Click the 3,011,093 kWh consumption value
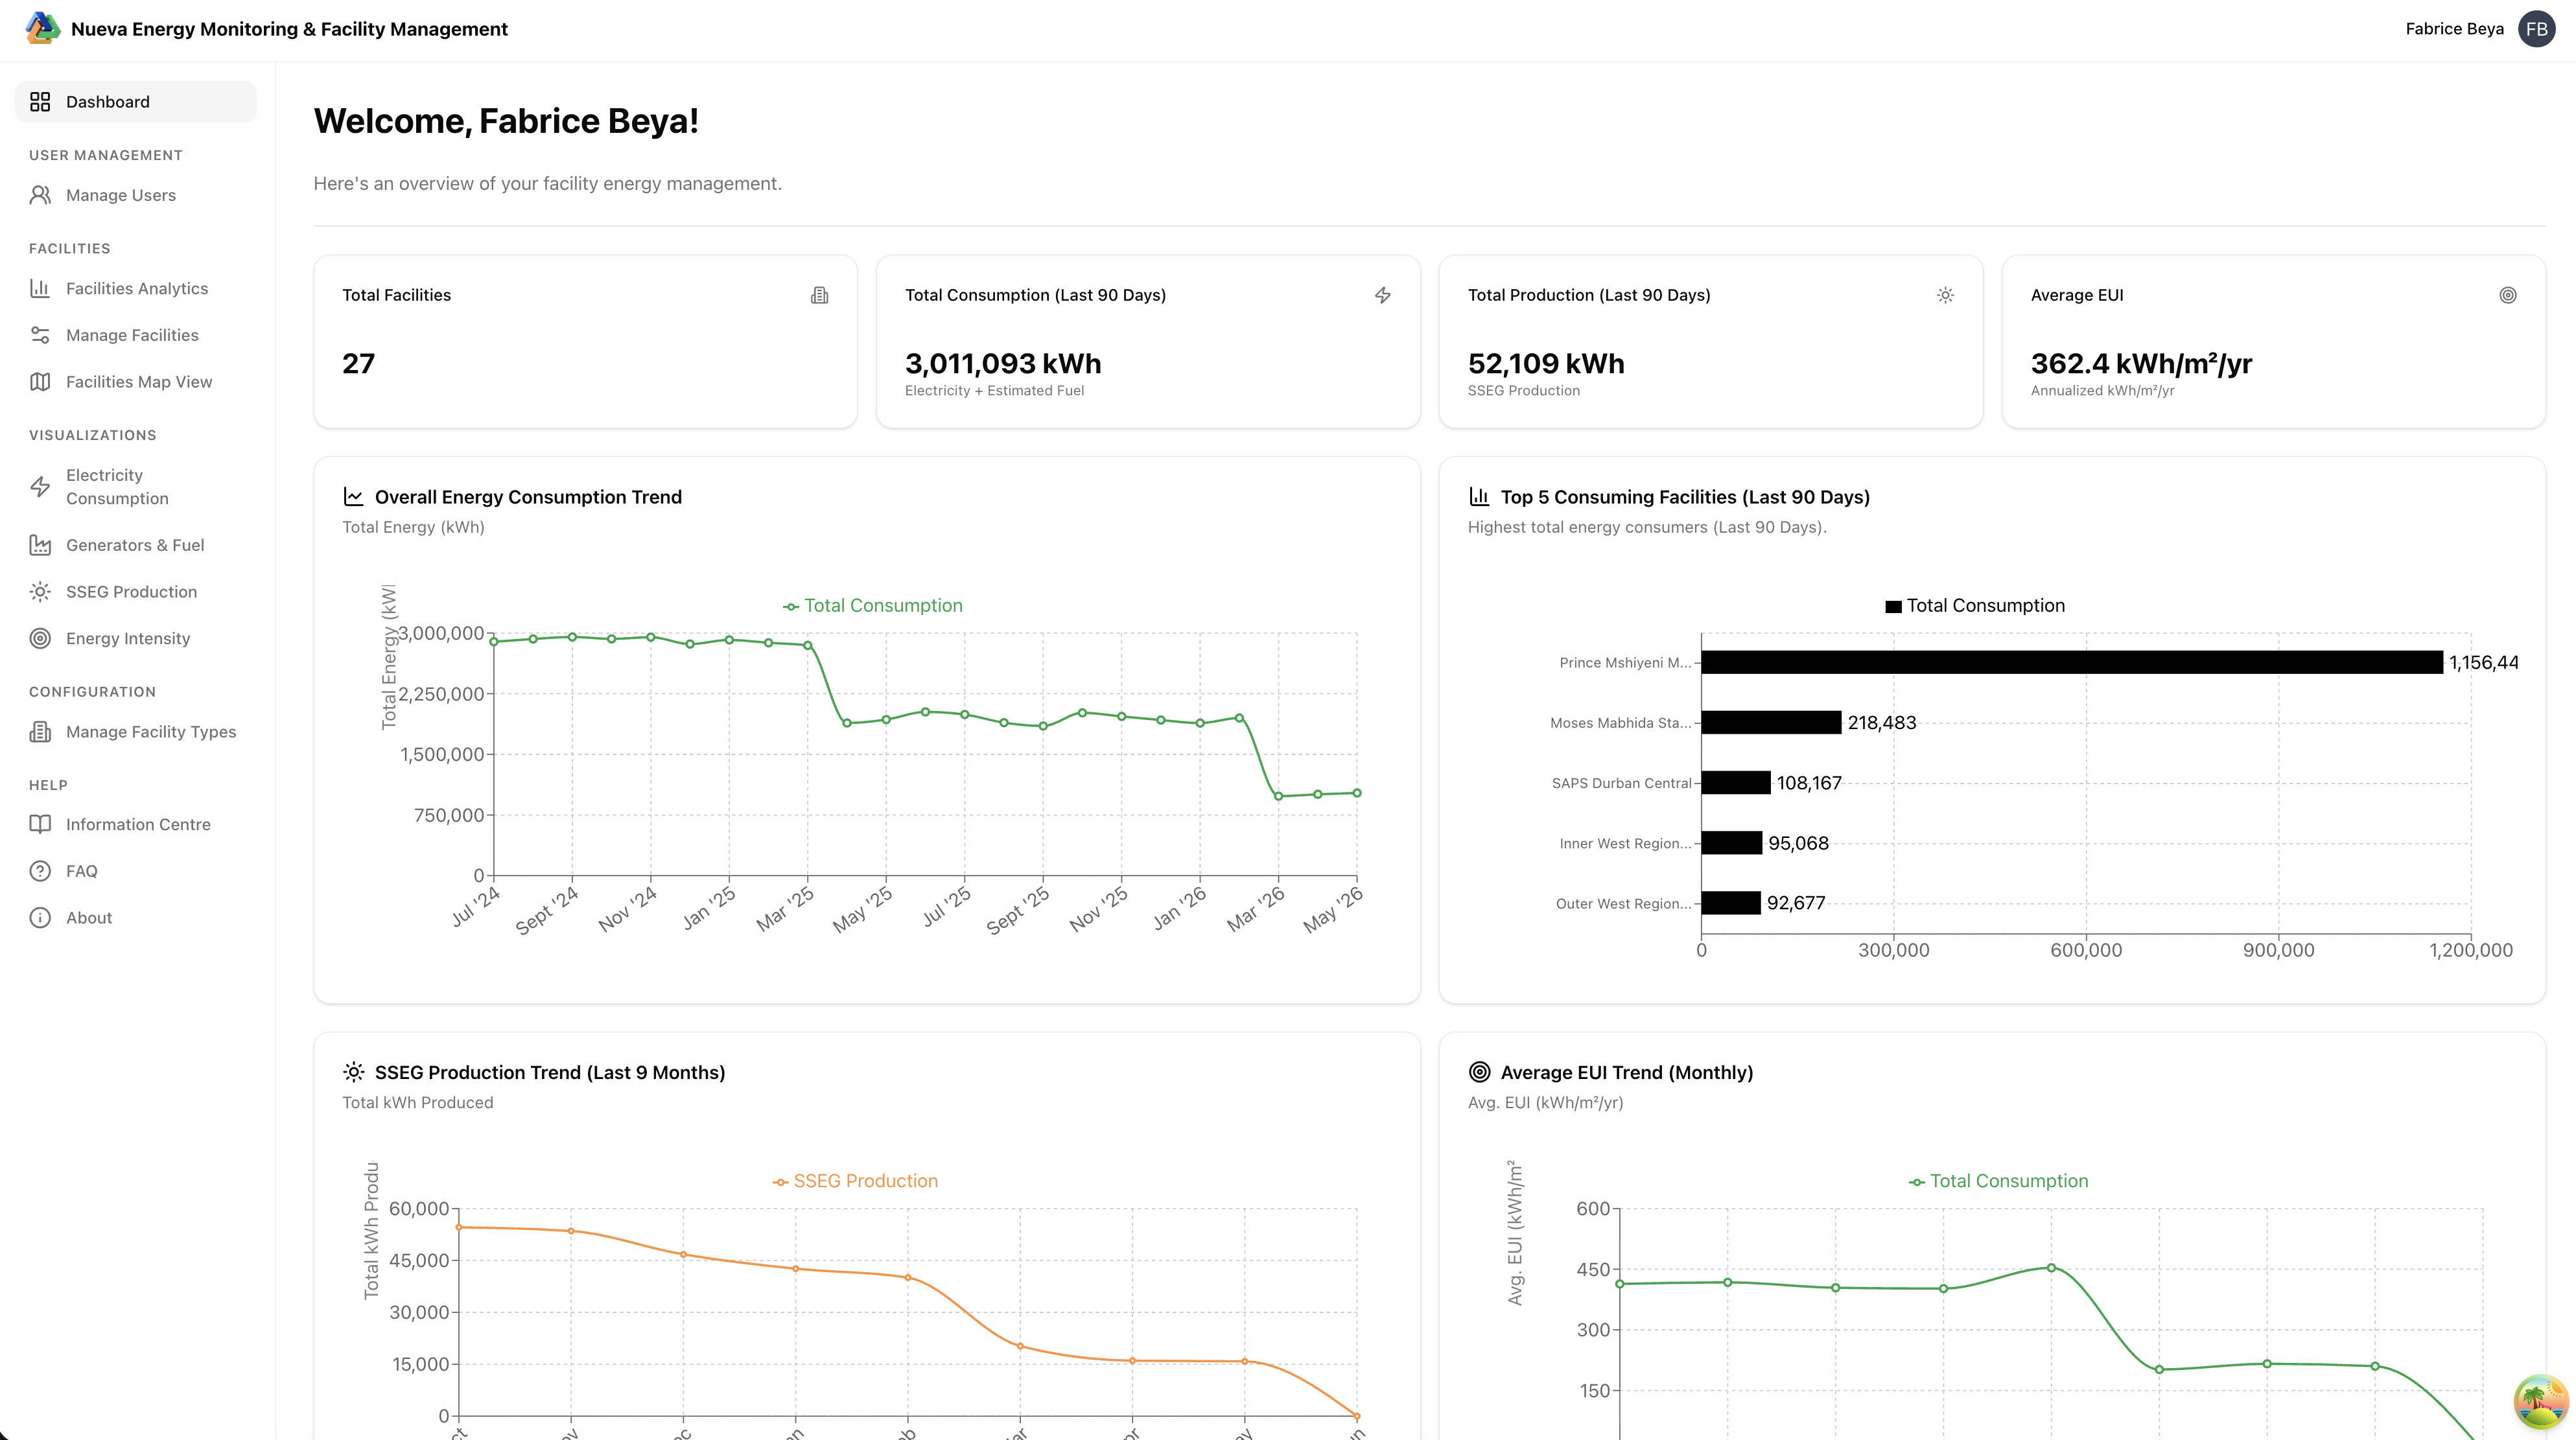2576x1440 pixels. [x=1003, y=363]
